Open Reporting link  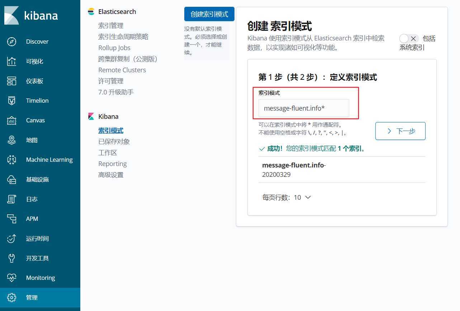click(113, 164)
